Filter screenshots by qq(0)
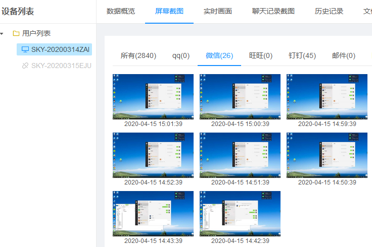Viewport: 372px width, 247px height. (181, 55)
